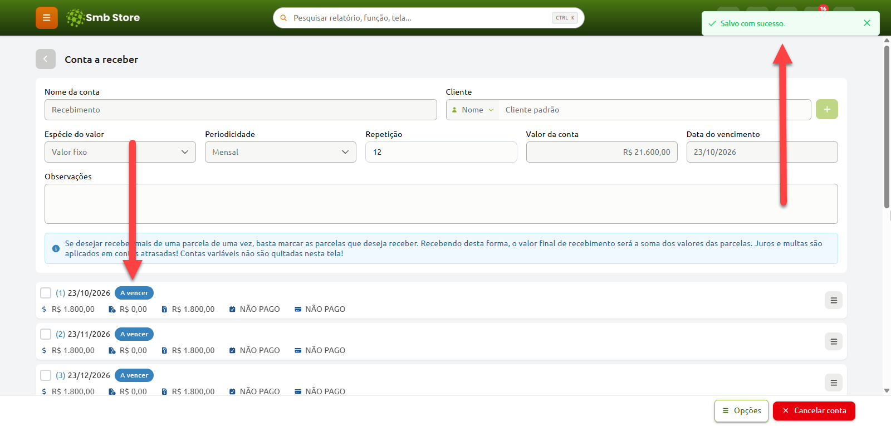Click the Repetição field showing 12
This screenshot has width=891, height=426.
click(x=441, y=152)
